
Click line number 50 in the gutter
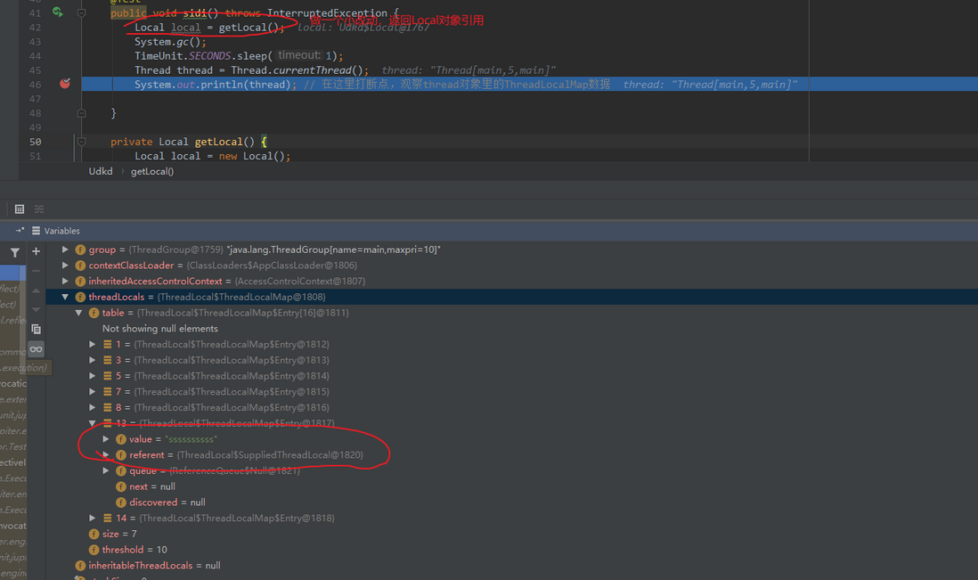pos(35,142)
